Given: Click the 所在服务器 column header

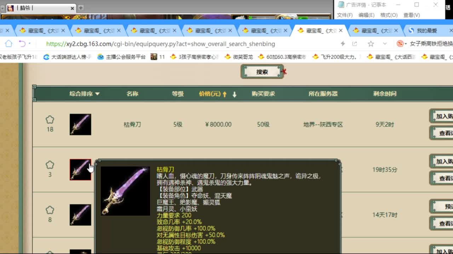Looking at the screenshot, I should 323,94.
